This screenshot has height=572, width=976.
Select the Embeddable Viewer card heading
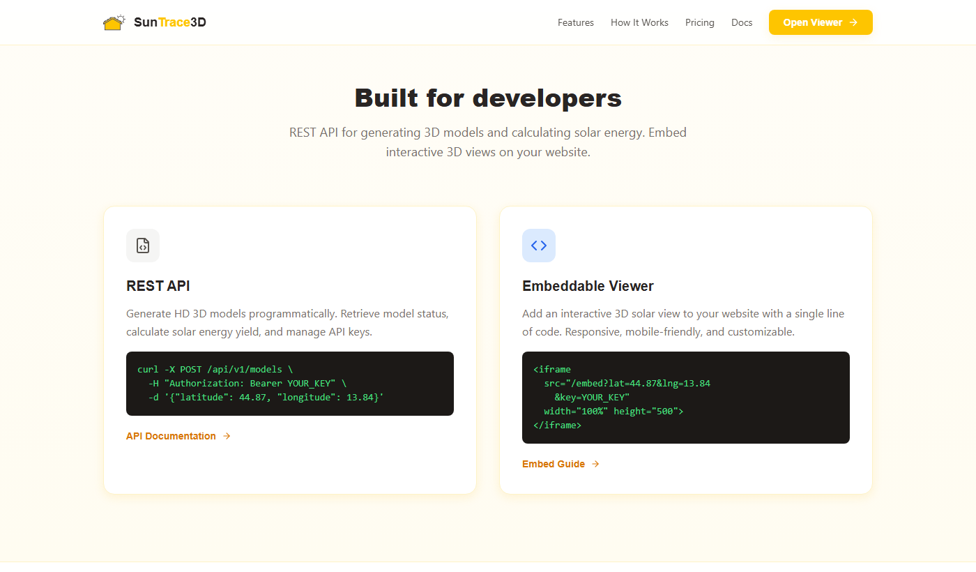click(587, 286)
